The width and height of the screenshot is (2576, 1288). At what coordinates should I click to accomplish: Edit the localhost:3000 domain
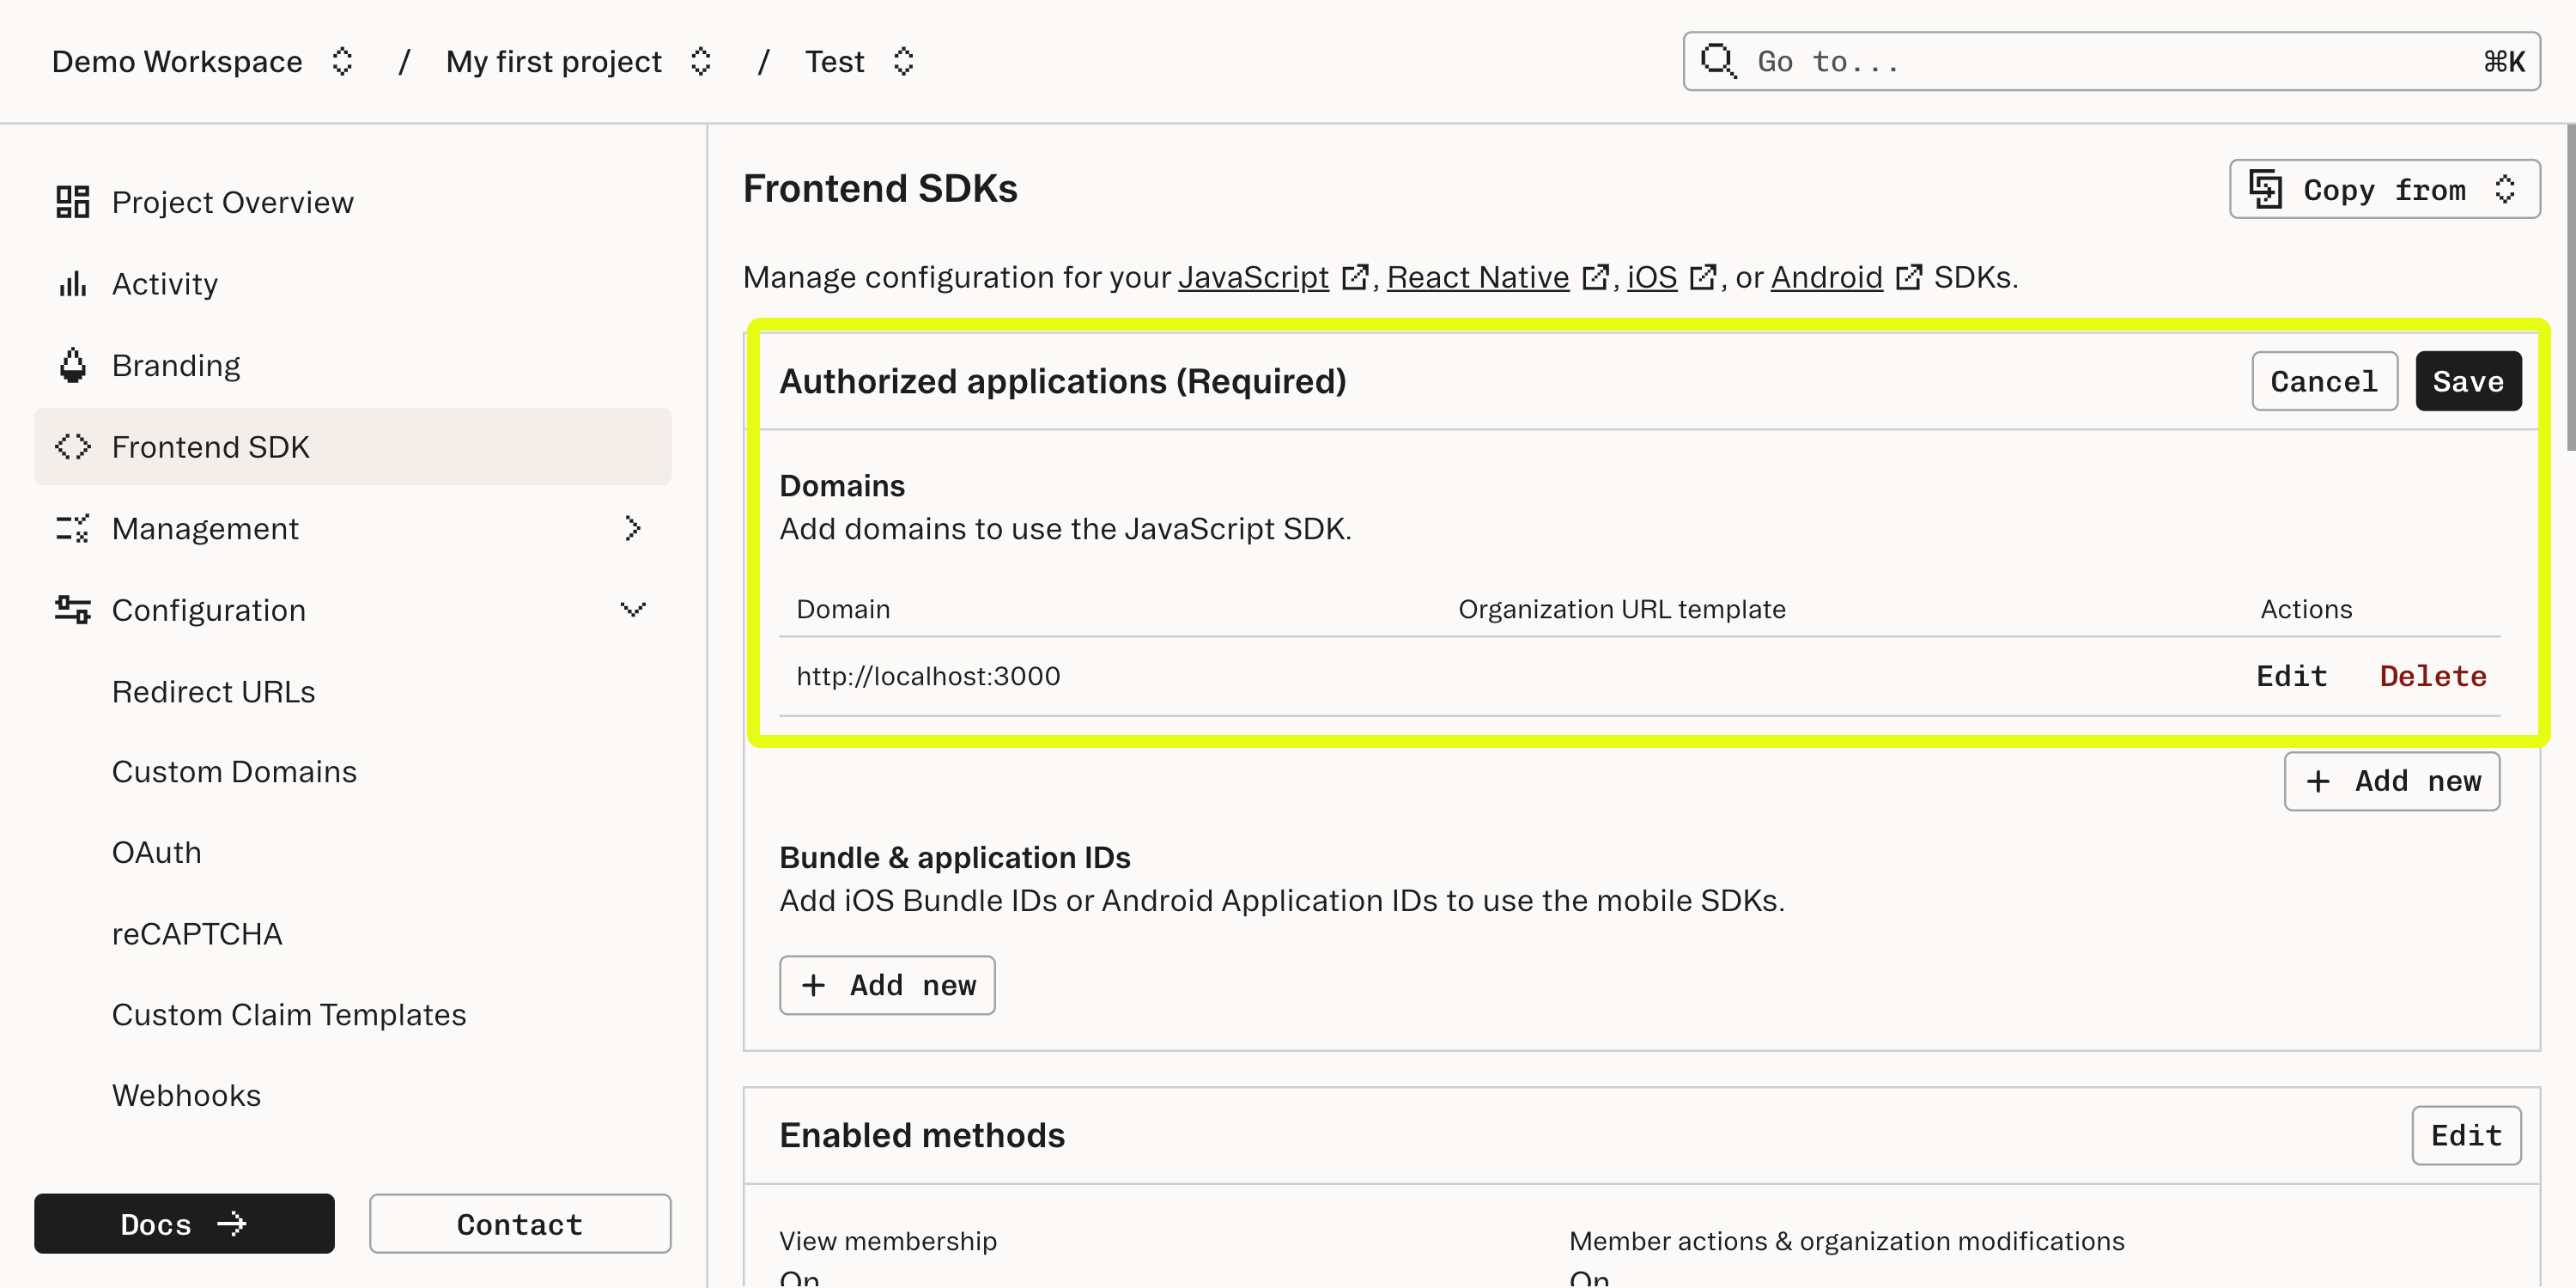pyautogui.click(x=2291, y=676)
